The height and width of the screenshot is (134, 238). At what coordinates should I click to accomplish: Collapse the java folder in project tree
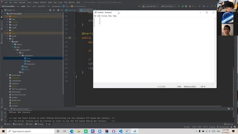click(x=12, y=47)
